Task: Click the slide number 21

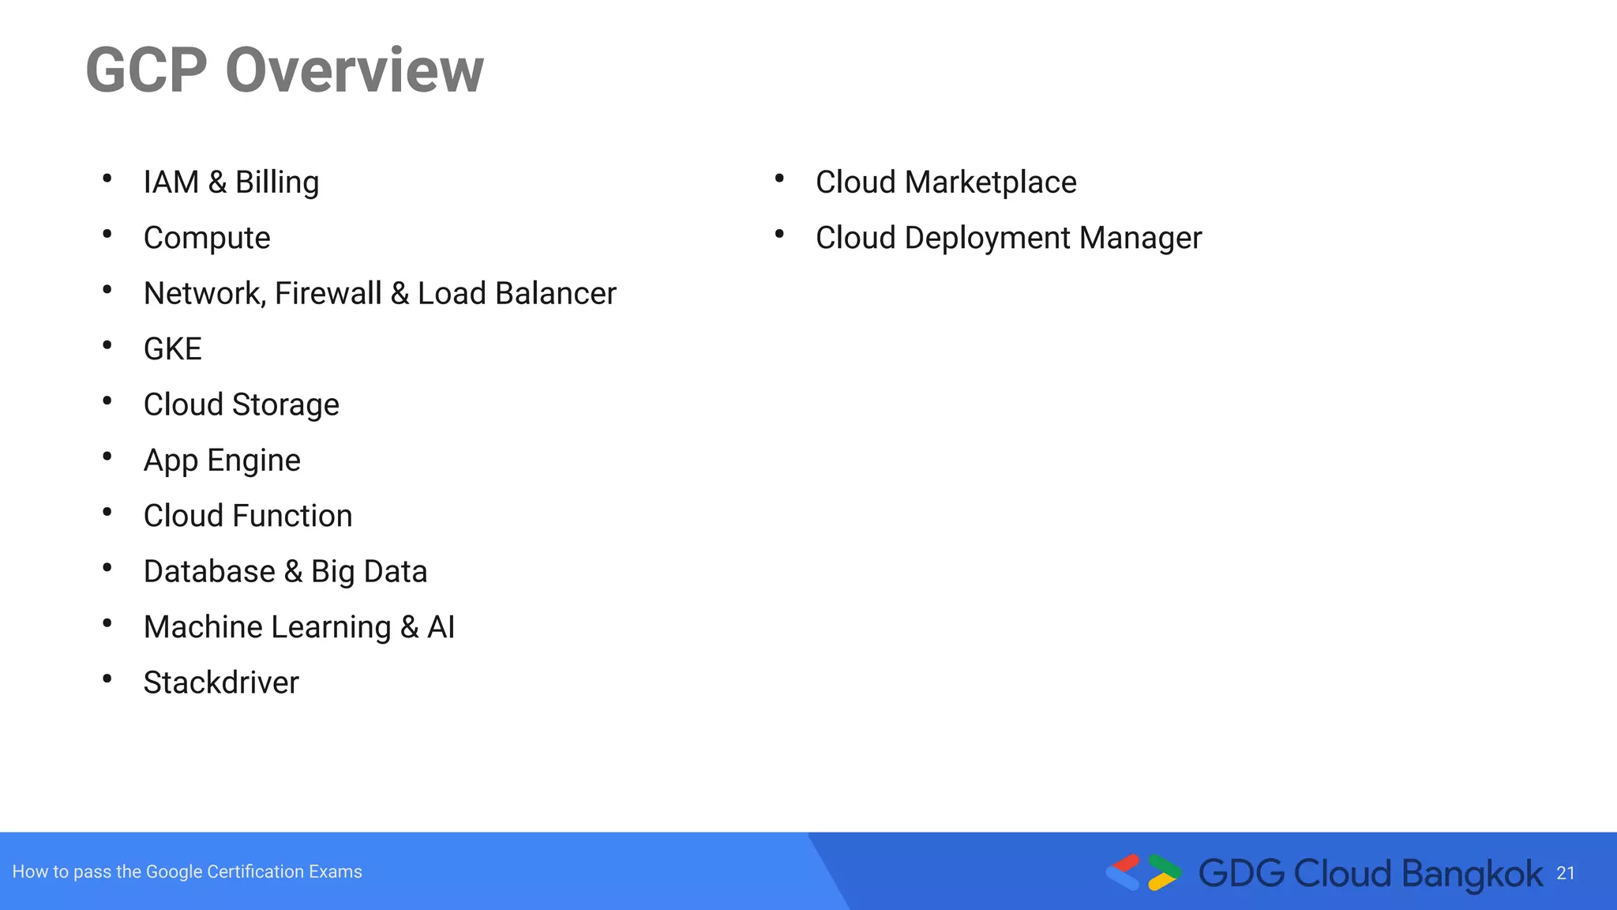Action: pos(1566,874)
